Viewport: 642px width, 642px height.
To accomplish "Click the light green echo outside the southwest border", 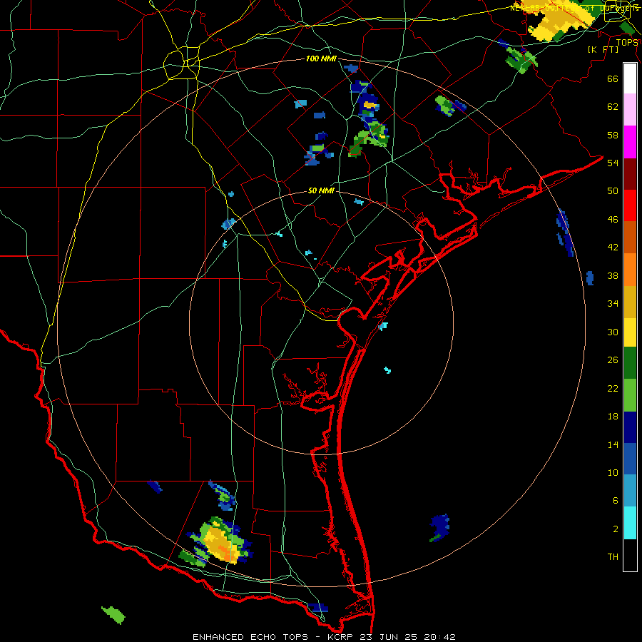I will coord(113,615).
